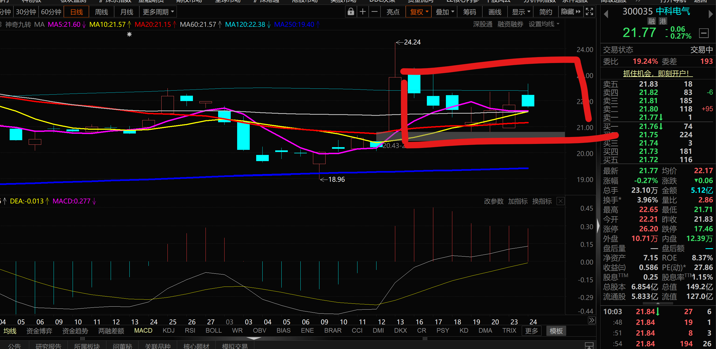This screenshot has width=716, height=349.
Task: Toggle 简约 simple view mode
Action: 546,12
